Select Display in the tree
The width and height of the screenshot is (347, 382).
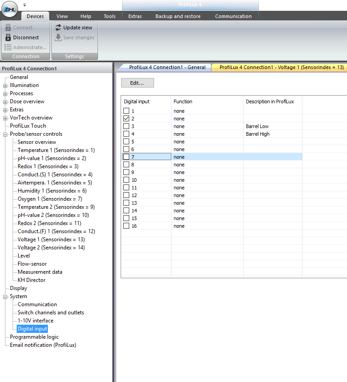pyautogui.click(x=19, y=288)
